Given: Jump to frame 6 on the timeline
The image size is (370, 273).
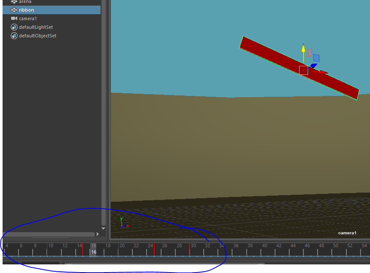Looking at the screenshot, I should 21,245.
